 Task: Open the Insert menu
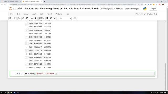coord(34,14)
